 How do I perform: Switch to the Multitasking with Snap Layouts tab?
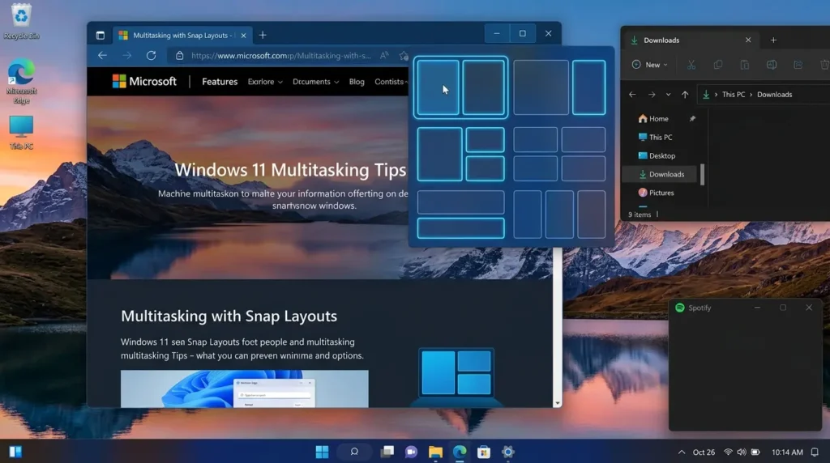(x=182, y=36)
